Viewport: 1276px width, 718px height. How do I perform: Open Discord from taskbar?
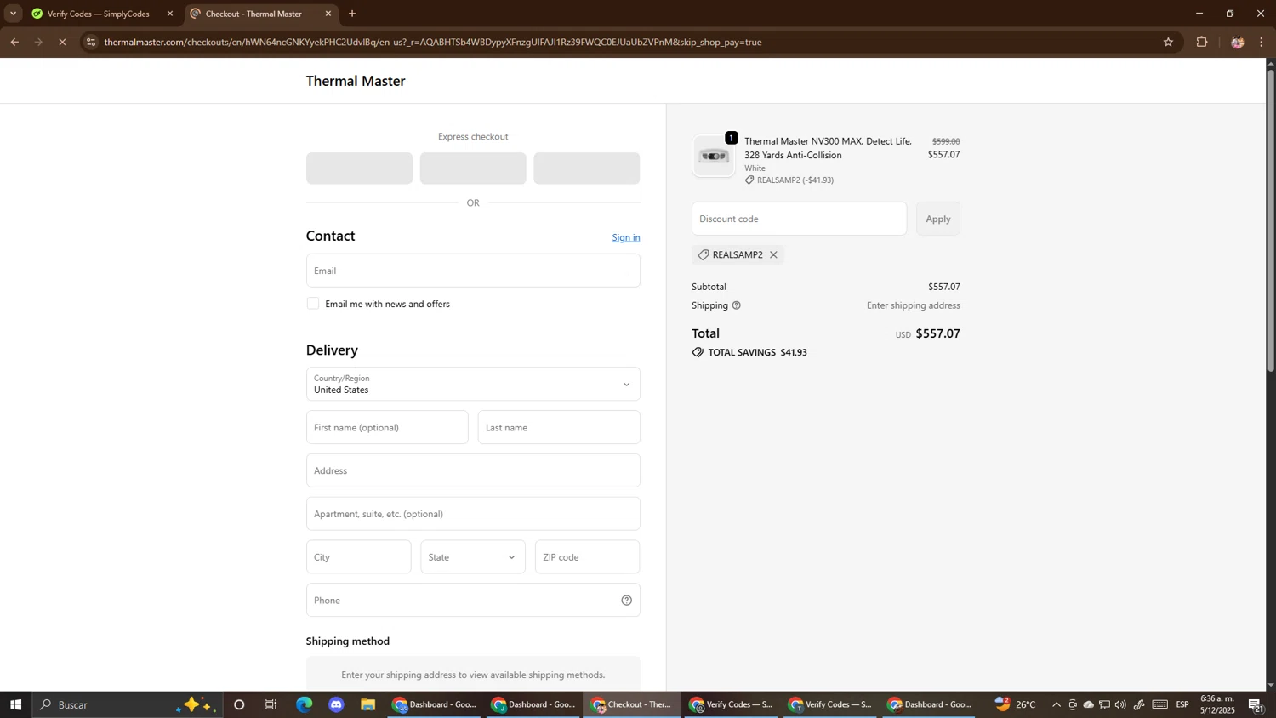(x=336, y=704)
